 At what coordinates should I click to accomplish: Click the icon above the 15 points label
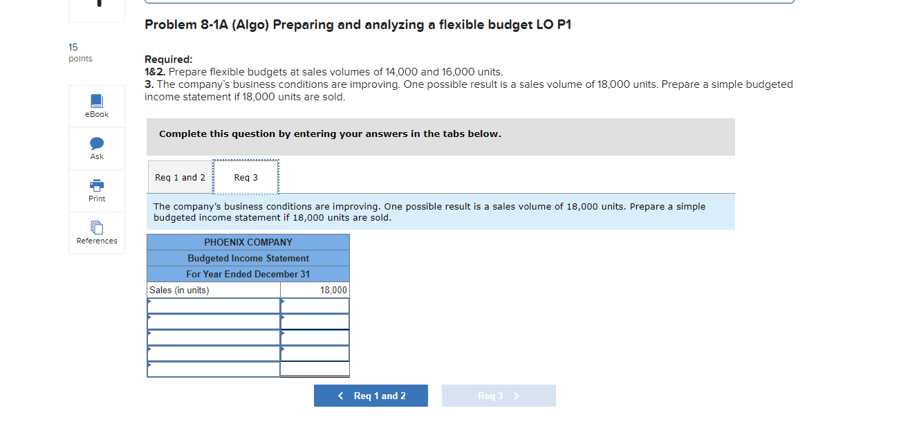pos(96,6)
